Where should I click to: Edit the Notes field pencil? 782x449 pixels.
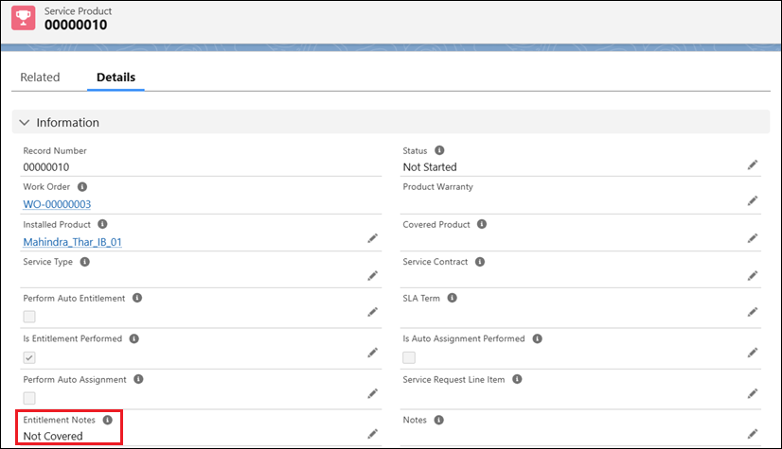pyautogui.click(x=753, y=434)
